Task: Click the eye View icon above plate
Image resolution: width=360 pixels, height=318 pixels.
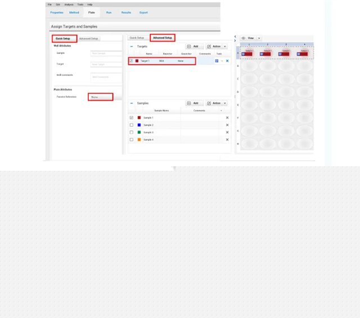Action: click(x=244, y=38)
